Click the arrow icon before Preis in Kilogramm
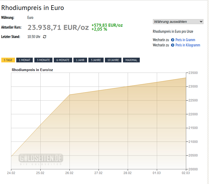The height and width of the screenshot is (184, 209). pos(173,45)
